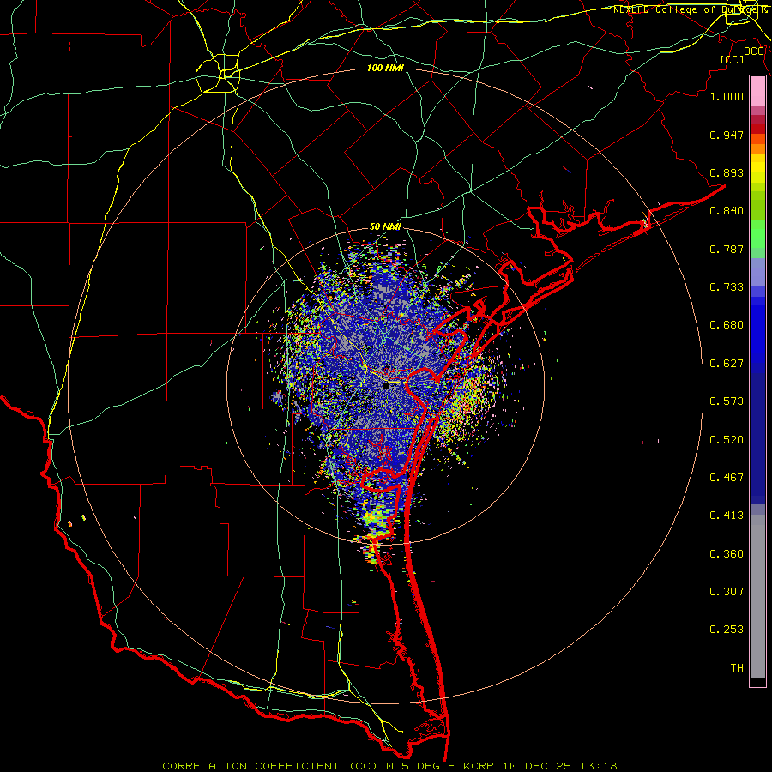Click the 0.680 scale value

click(x=727, y=325)
